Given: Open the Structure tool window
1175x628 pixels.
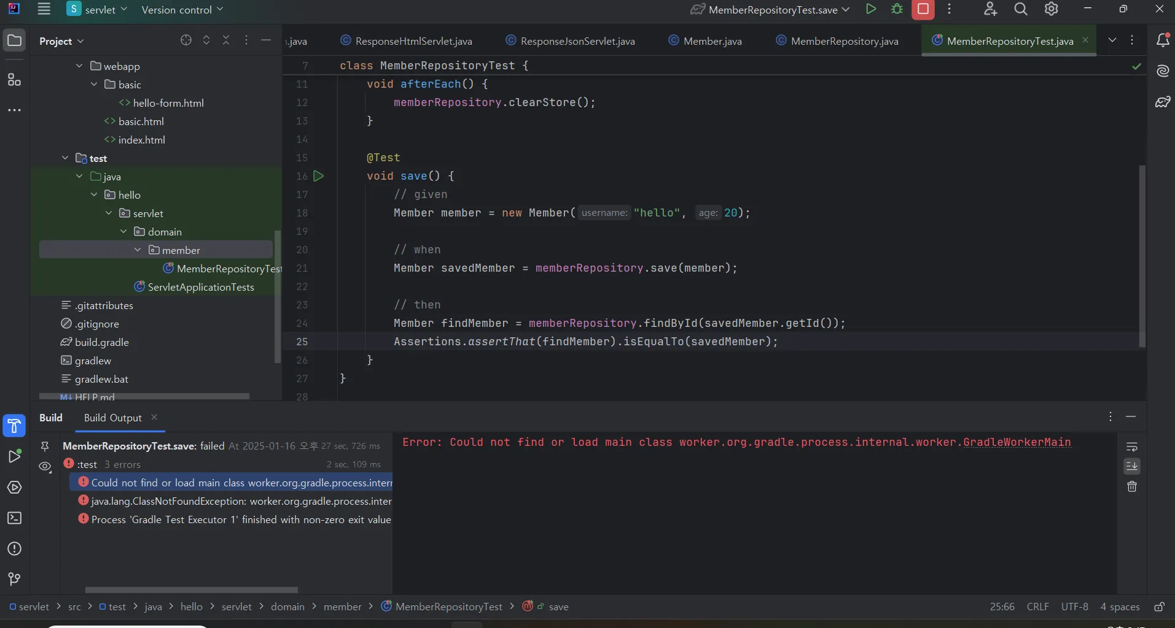Looking at the screenshot, I should click(14, 79).
